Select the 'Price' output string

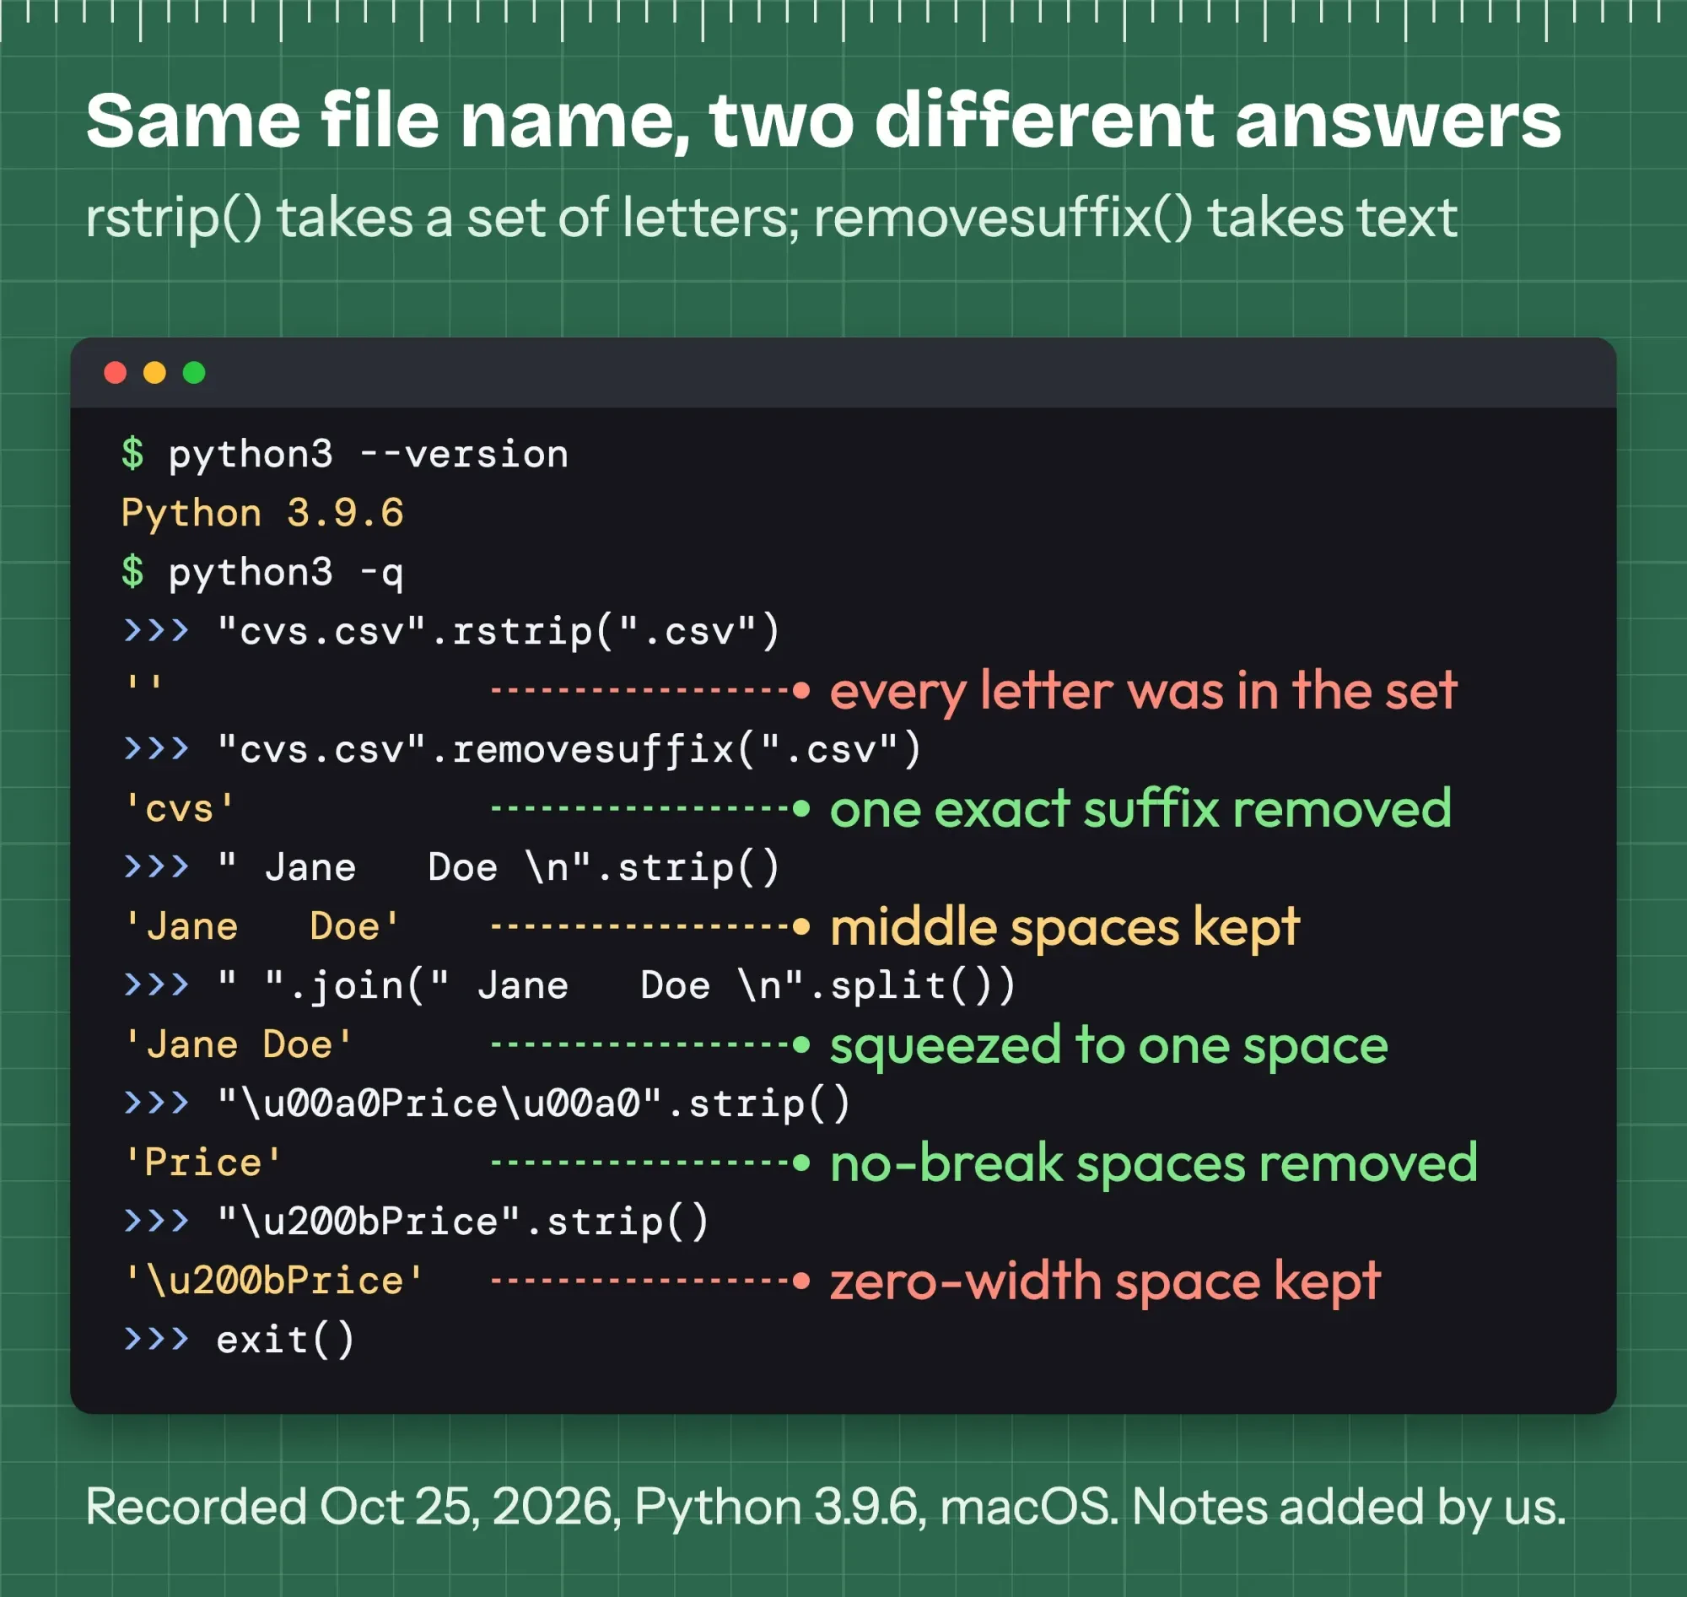click(202, 1163)
